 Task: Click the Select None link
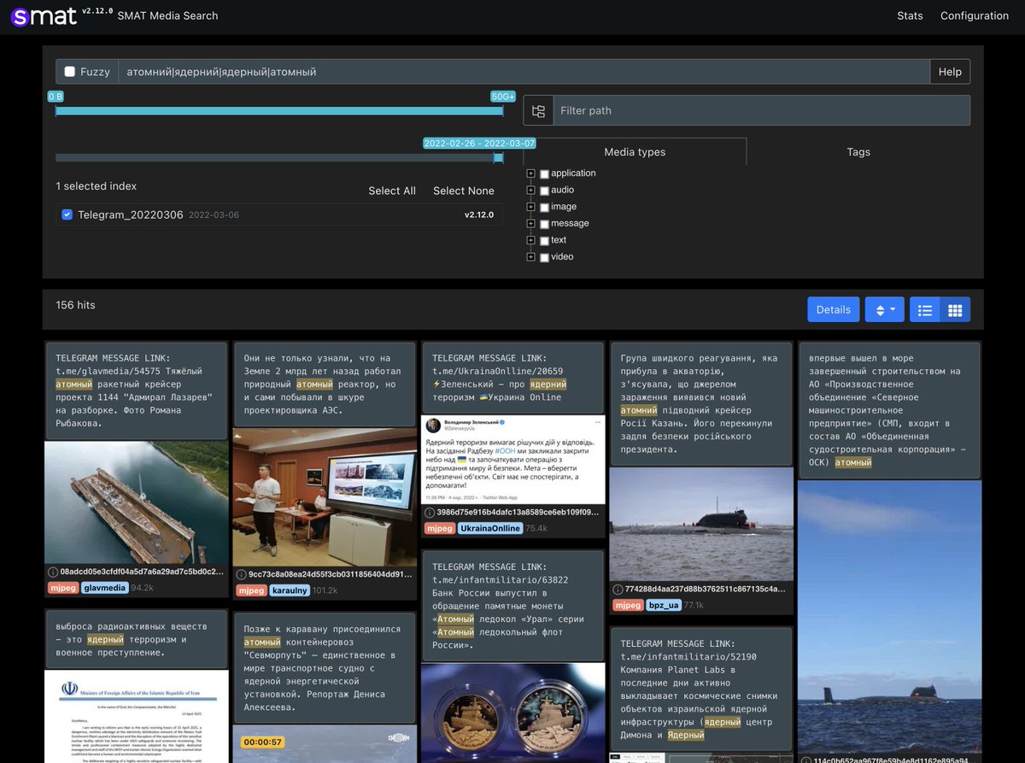tap(464, 191)
